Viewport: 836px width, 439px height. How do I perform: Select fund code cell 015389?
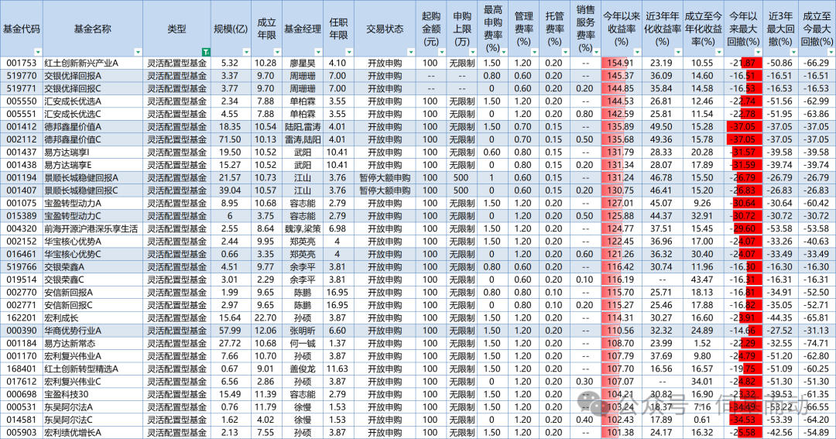click(22, 216)
